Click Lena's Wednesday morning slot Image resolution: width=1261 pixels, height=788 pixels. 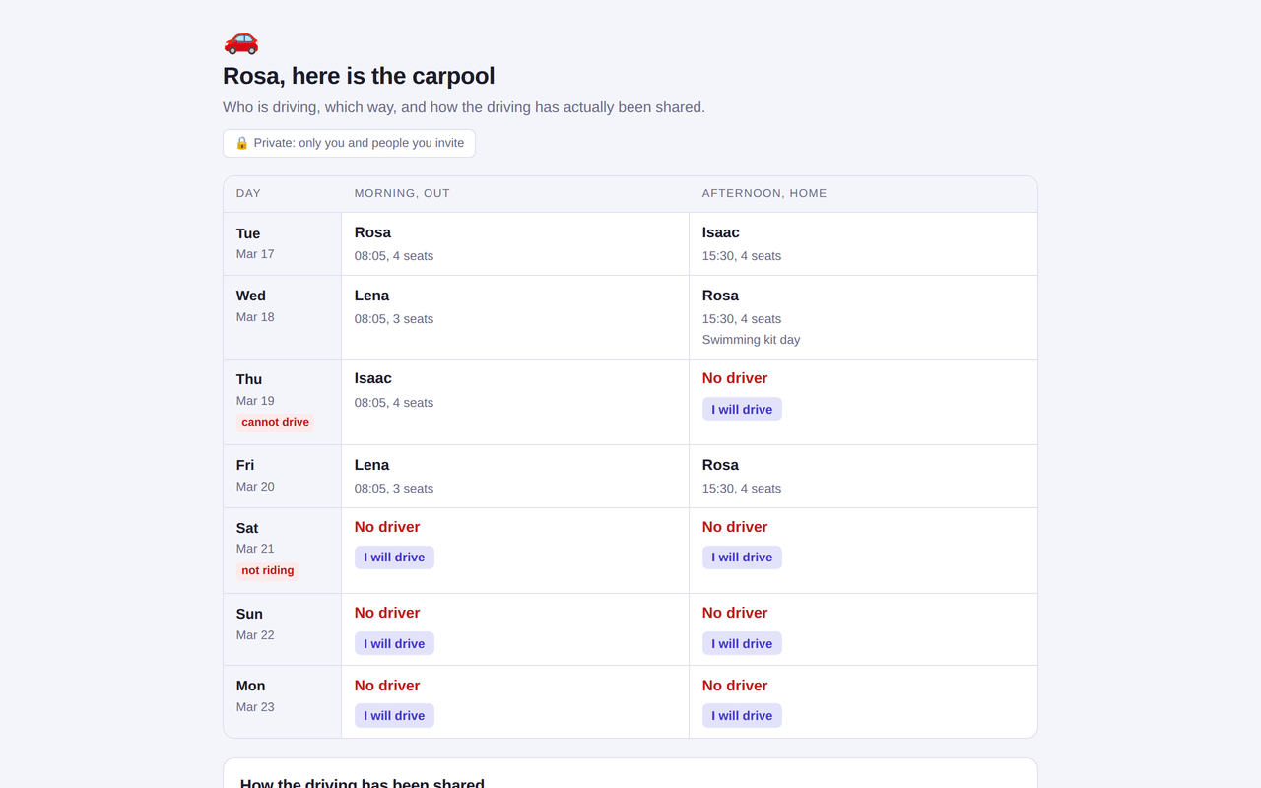point(515,317)
